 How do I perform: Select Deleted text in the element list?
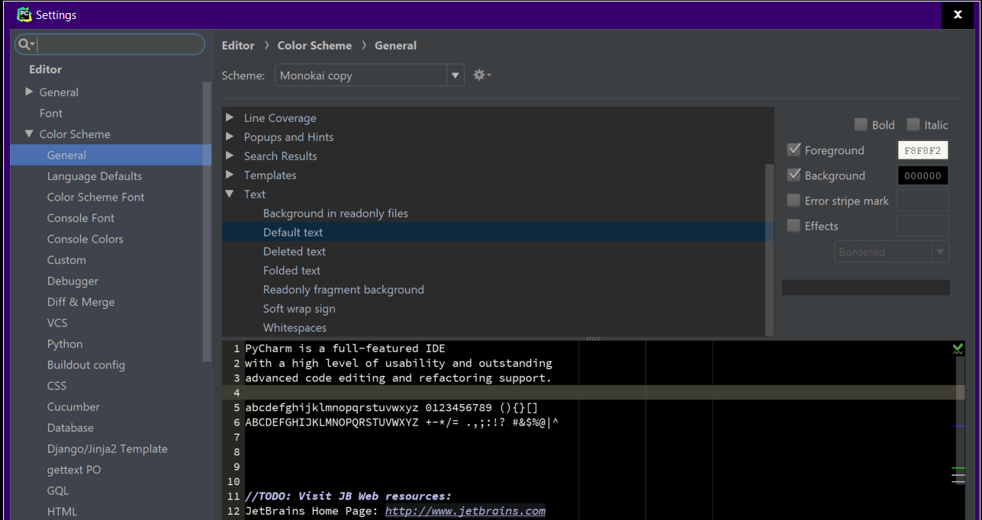[292, 251]
